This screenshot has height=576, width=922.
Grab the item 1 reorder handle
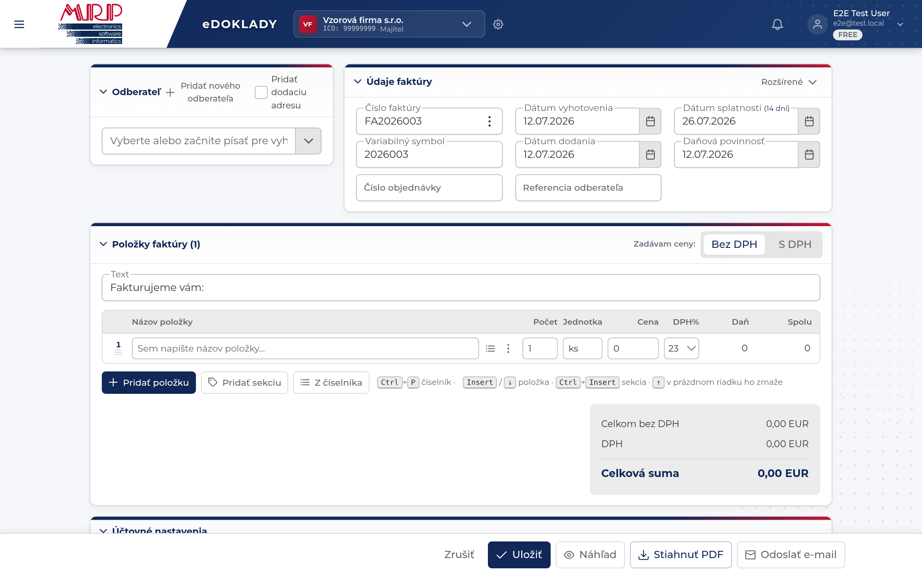(x=118, y=352)
